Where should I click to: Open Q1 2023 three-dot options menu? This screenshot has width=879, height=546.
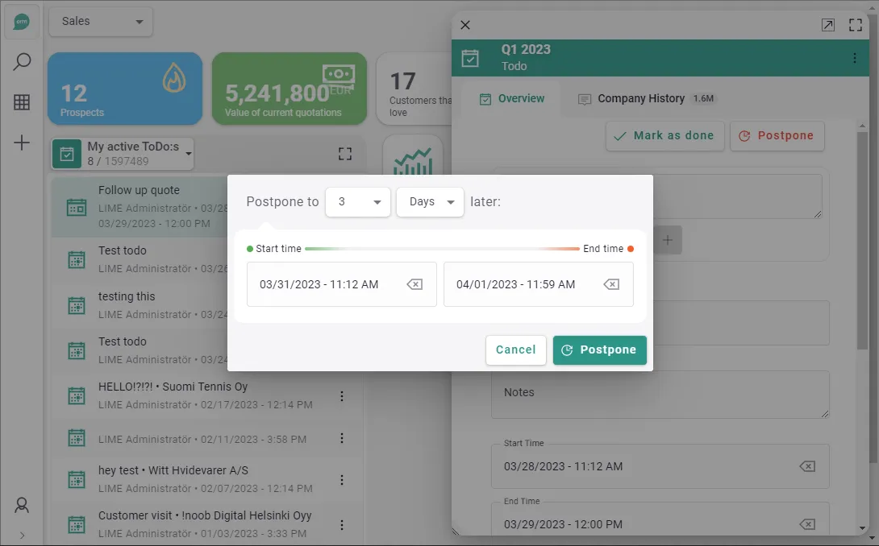point(855,58)
